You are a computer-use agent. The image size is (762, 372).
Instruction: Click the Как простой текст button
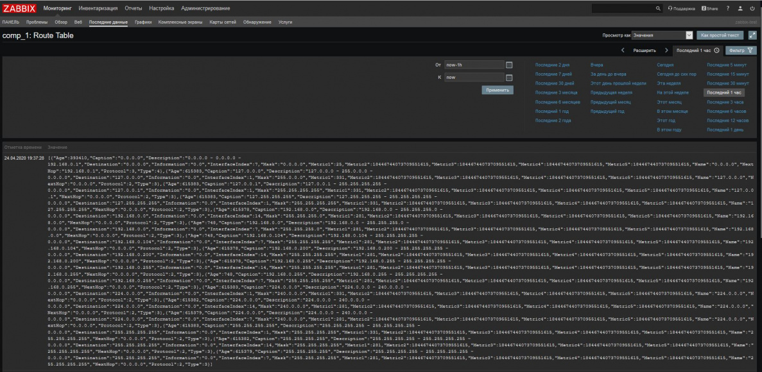(x=720, y=35)
